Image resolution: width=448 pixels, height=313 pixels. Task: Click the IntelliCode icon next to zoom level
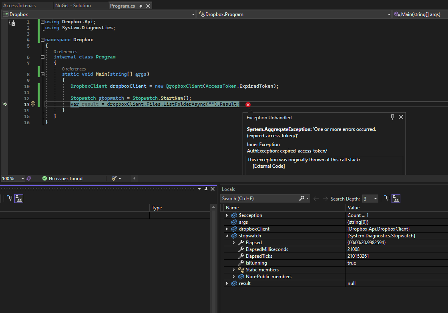pos(29,179)
